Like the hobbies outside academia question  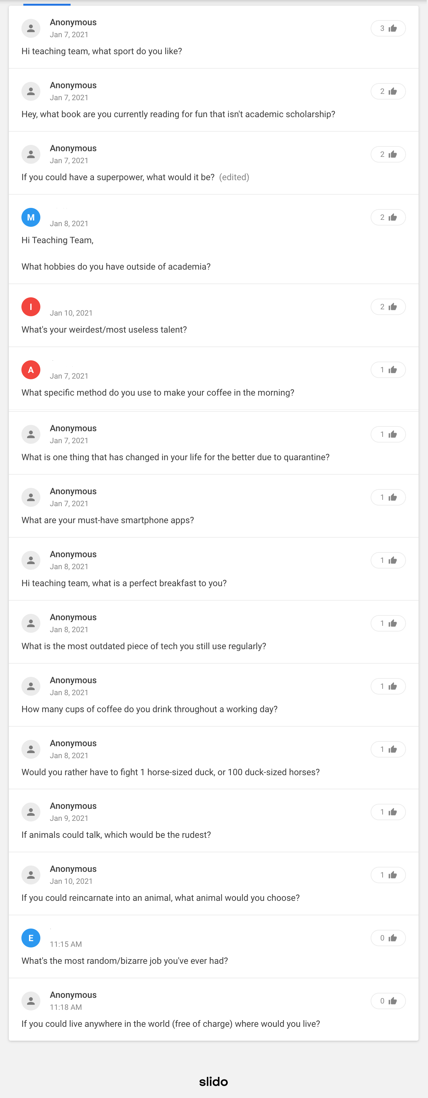click(x=388, y=217)
